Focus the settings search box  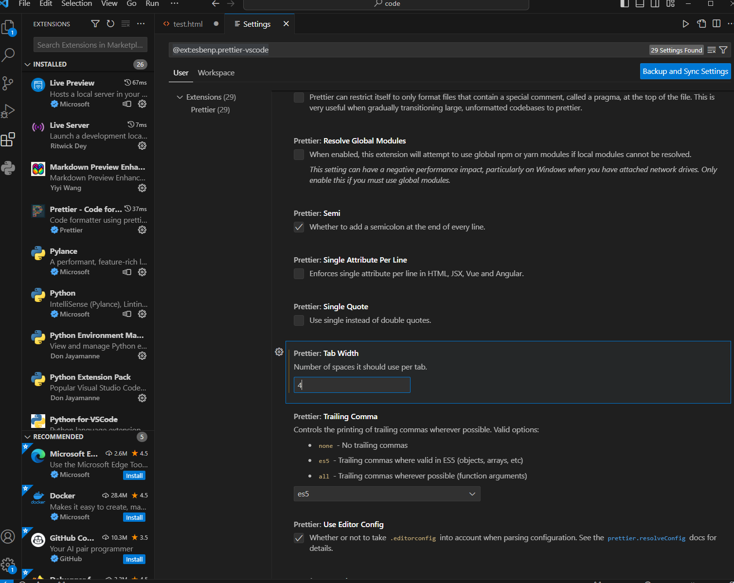(409, 50)
